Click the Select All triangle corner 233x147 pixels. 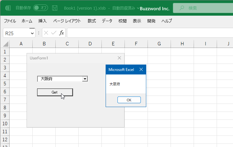pos(6,44)
